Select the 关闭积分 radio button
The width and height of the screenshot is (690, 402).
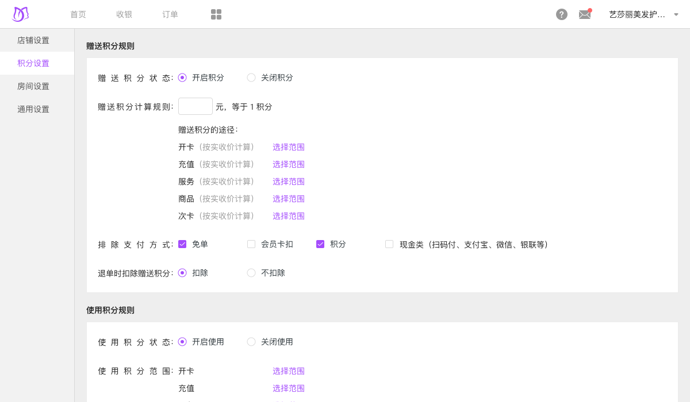251,78
